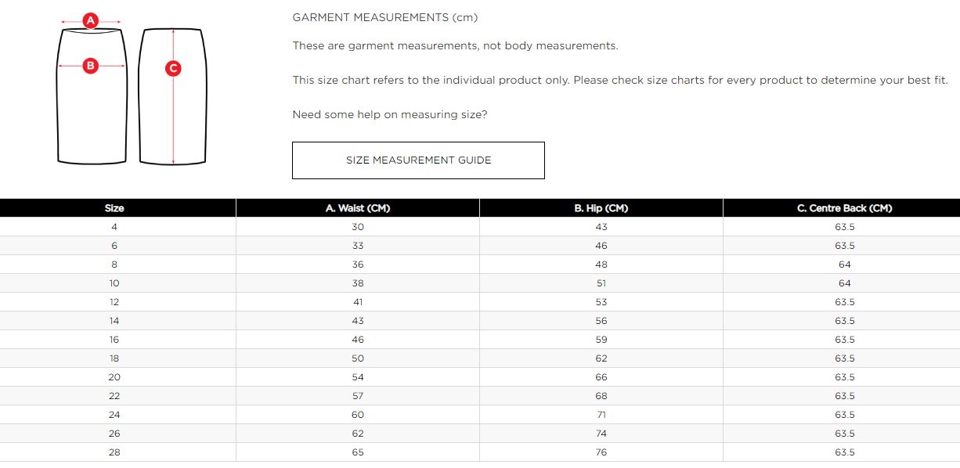Click the B. Hip (CM) column header
960x468 pixels.
601,208
